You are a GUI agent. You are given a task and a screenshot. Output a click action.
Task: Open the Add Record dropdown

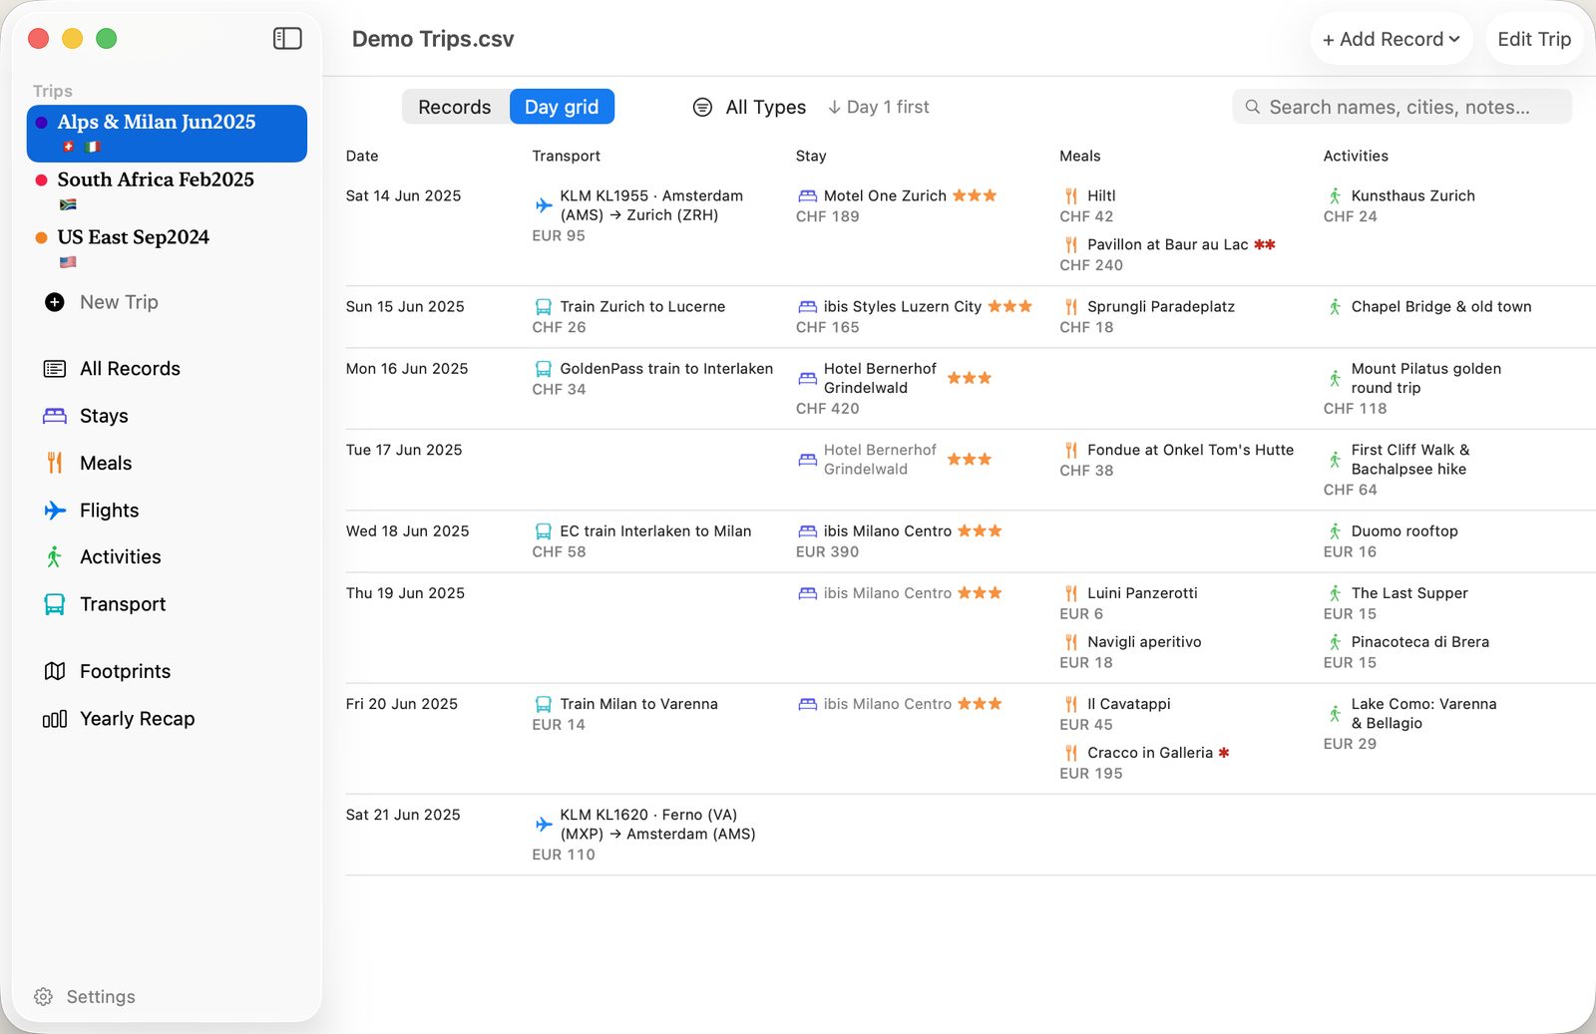tap(1392, 39)
